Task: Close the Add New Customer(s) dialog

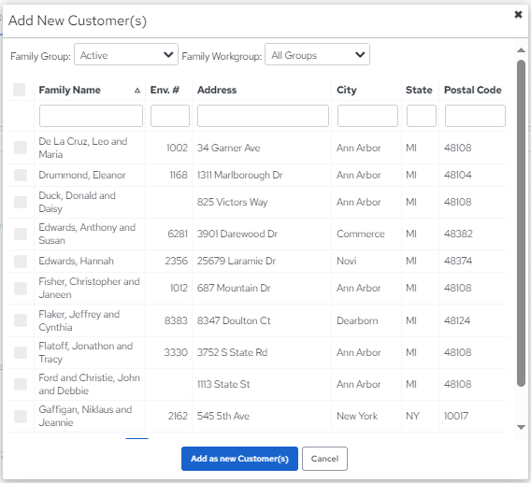Action: coord(518,15)
